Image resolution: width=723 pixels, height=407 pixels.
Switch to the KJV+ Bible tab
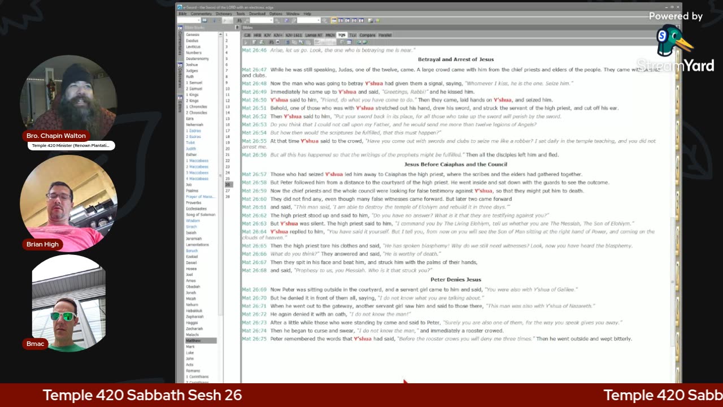(278, 35)
